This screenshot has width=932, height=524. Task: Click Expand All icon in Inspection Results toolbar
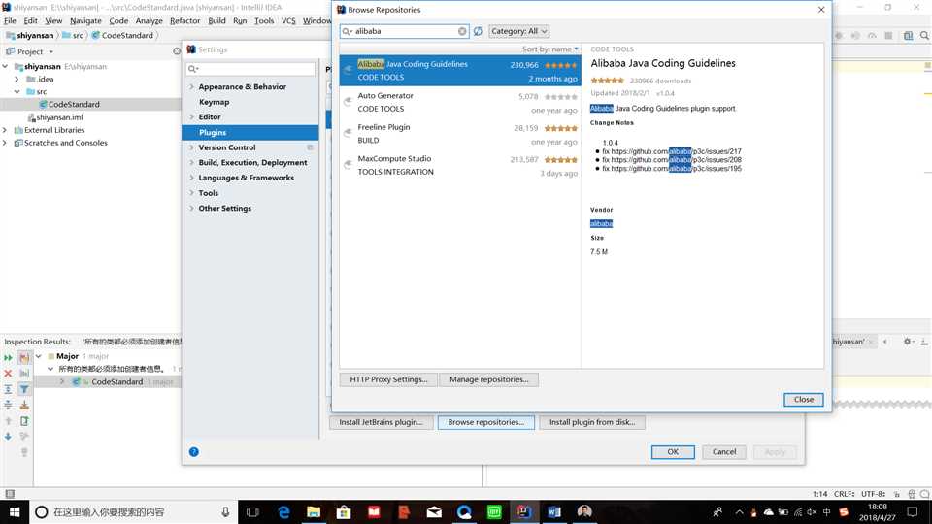tap(8, 389)
